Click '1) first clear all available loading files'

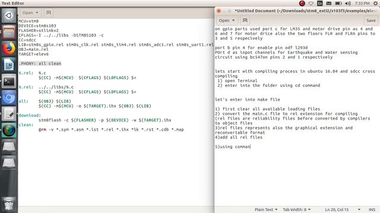point(268,109)
